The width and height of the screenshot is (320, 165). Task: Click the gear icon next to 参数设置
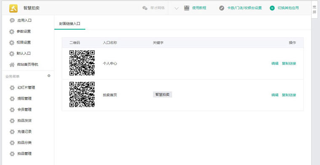12,32
